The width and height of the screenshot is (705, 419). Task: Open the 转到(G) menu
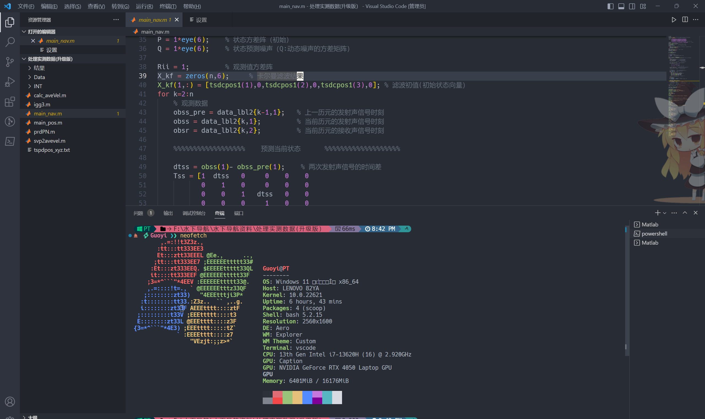(120, 6)
